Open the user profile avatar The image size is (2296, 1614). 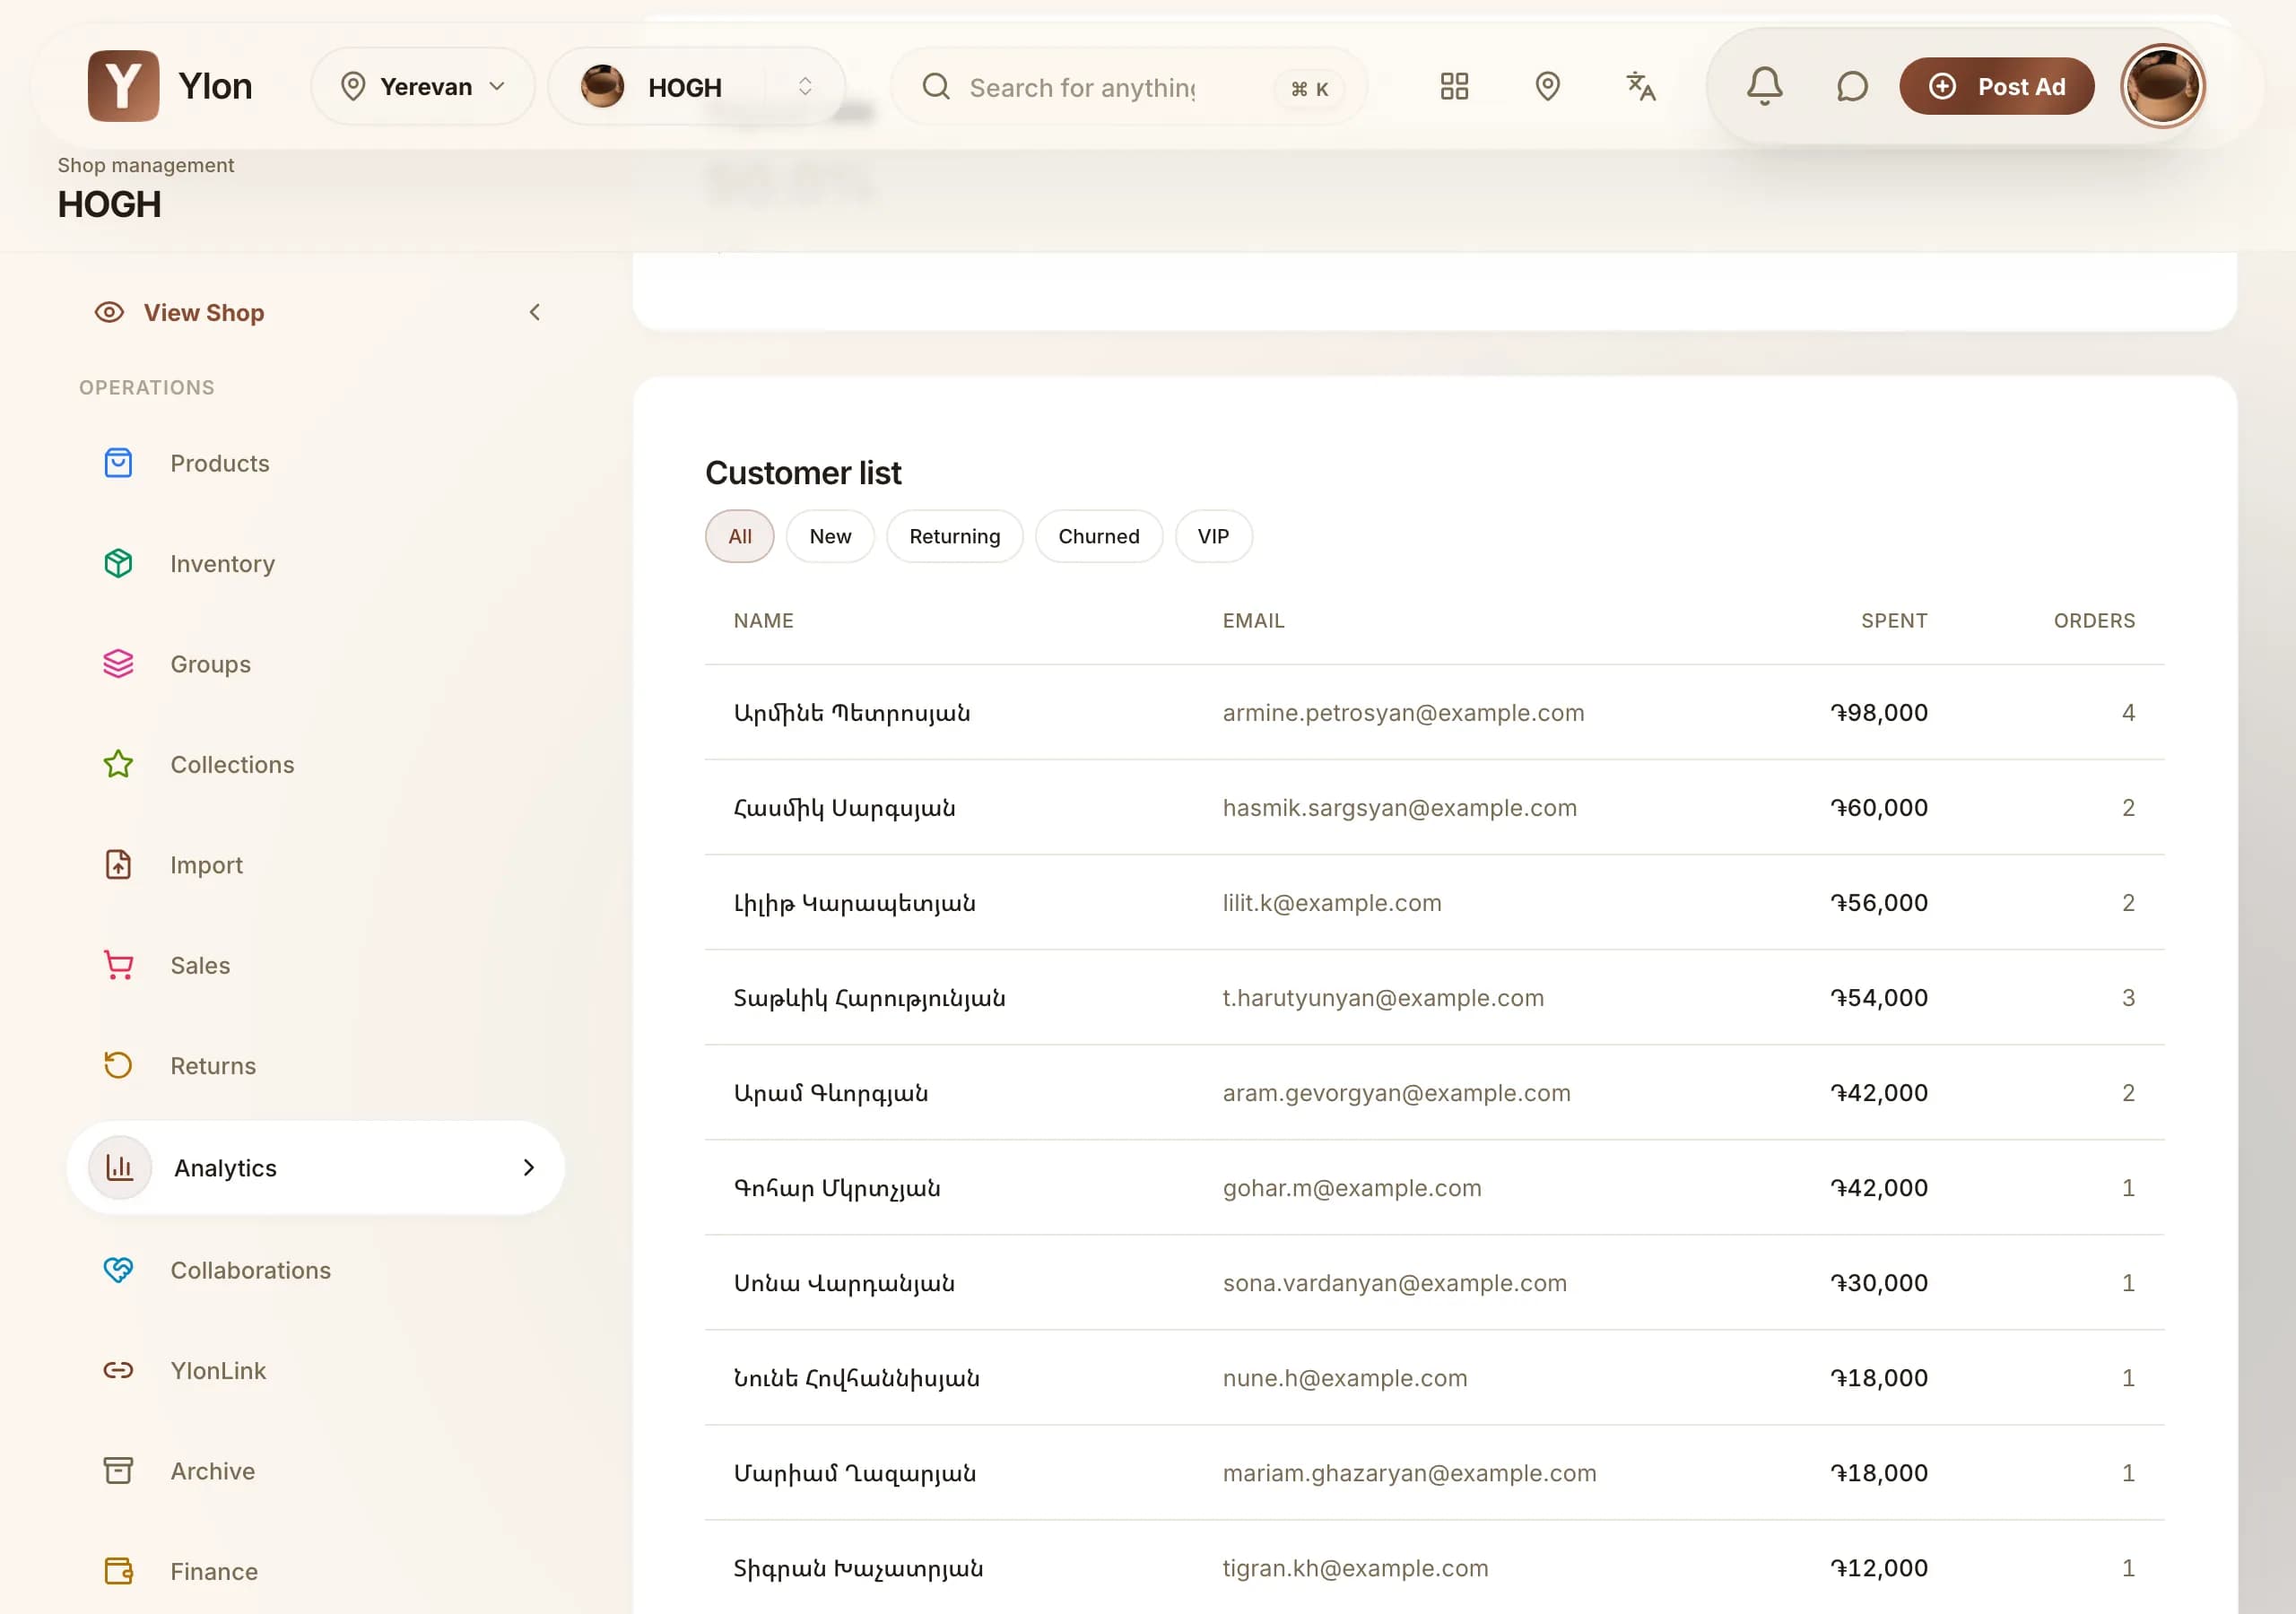[2162, 86]
